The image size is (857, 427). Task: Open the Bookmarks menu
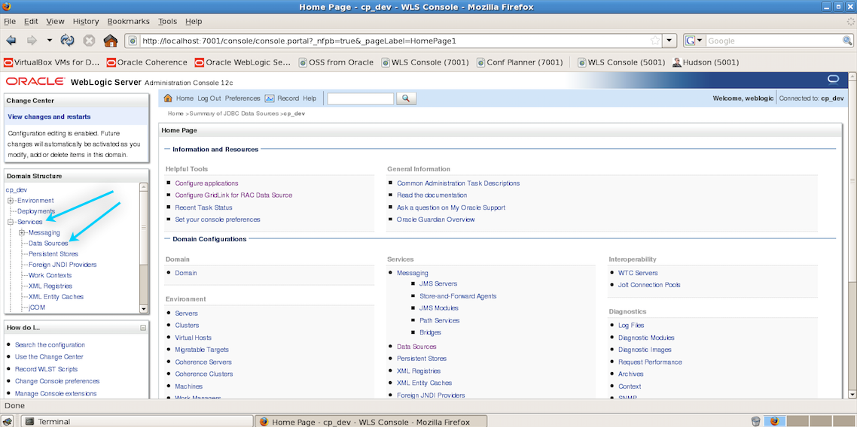pyautogui.click(x=129, y=22)
